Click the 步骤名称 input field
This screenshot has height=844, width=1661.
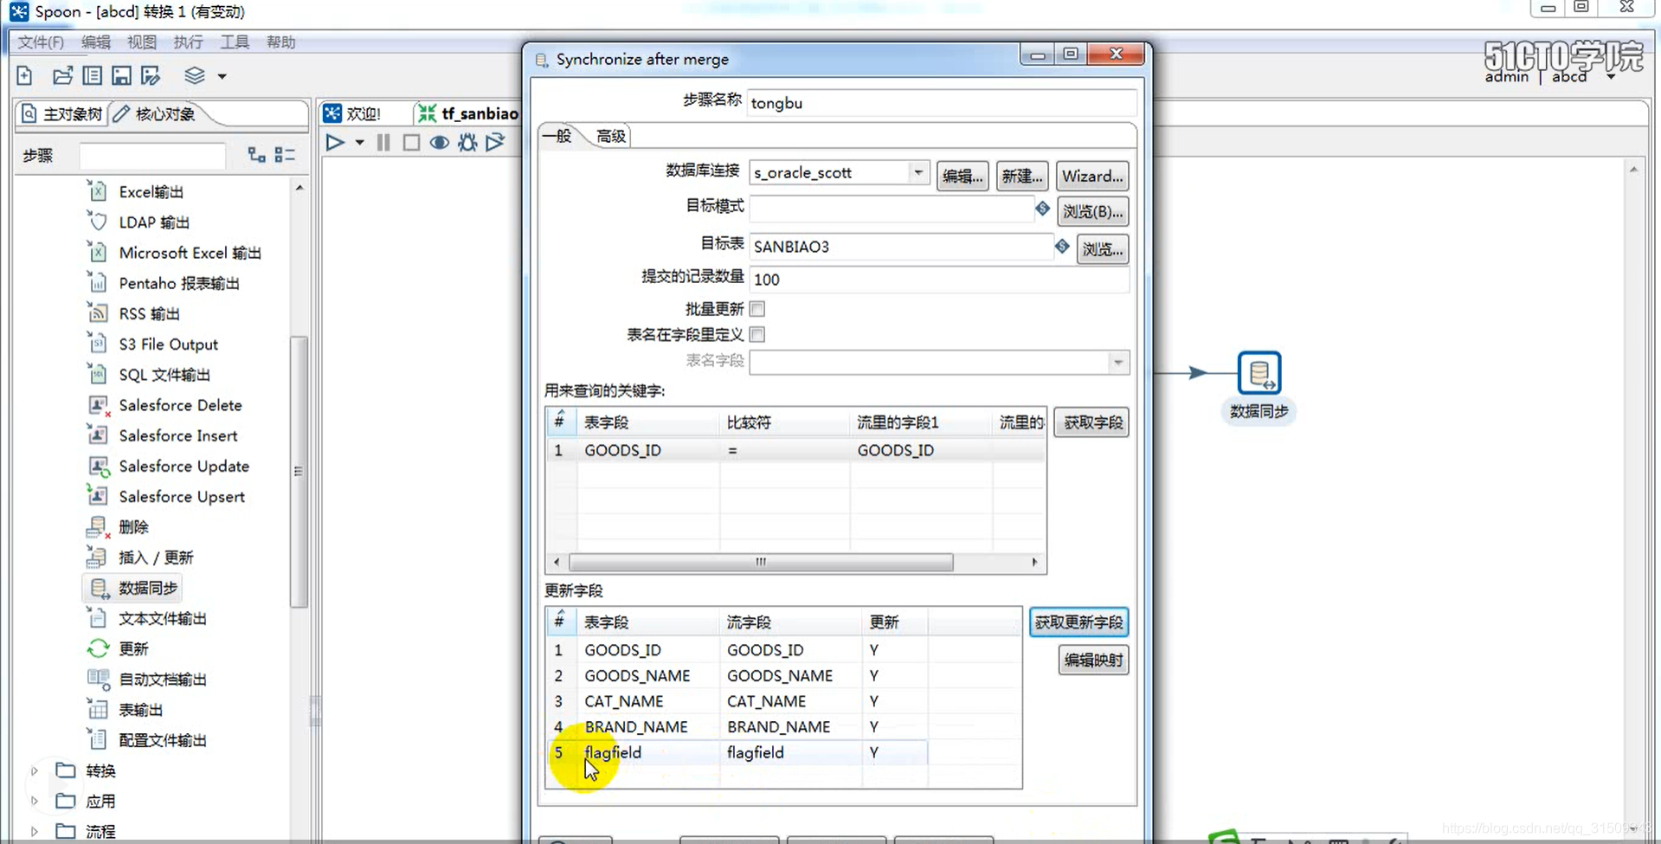click(x=941, y=103)
